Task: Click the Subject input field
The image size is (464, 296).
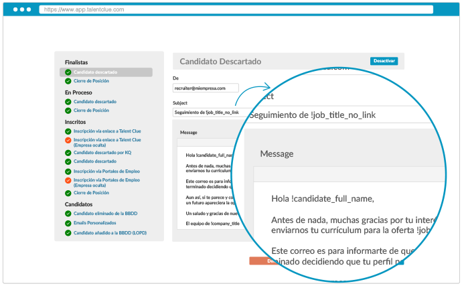Action: coord(210,113)
